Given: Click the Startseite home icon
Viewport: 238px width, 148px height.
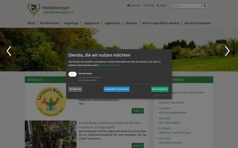Looking at the screenshot, I should point(128,6).
